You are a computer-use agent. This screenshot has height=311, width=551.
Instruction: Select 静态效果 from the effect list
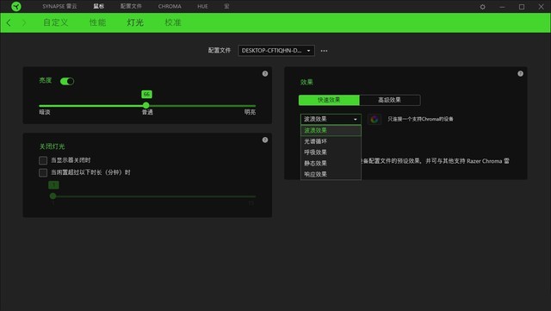pos(331,163)
